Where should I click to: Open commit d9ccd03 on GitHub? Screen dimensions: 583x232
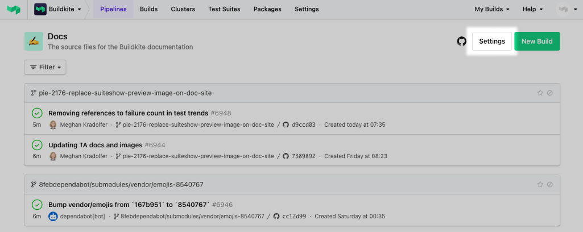pyautogui.click(x=304, y=125)
